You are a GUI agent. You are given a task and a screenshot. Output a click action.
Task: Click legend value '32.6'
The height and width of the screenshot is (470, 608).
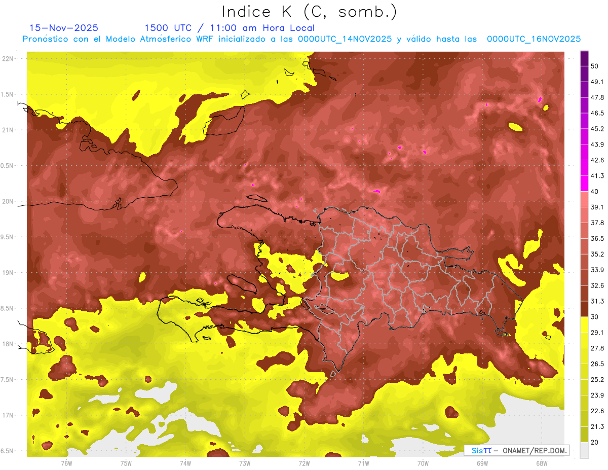pos(597,285)
